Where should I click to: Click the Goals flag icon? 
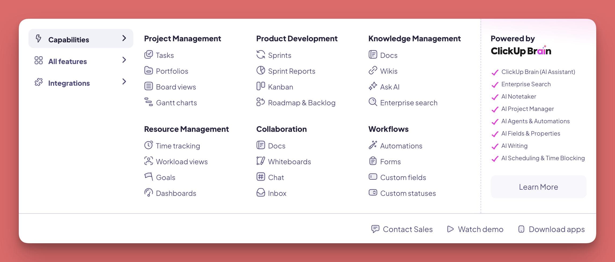pos(148,177)
